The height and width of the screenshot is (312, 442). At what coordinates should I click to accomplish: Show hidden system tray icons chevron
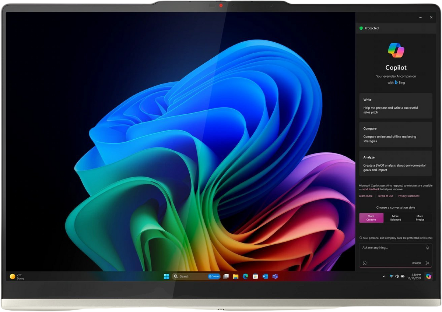point(384,276)
